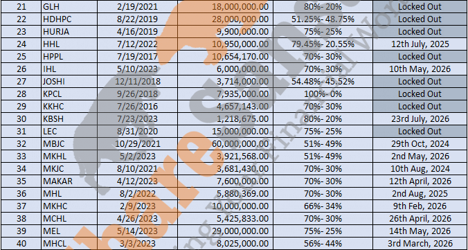Click the MKJC amount 3,681,430.00
Viewport: 468px width, 250px height.
pyautogui.click(x=225, y=169)
